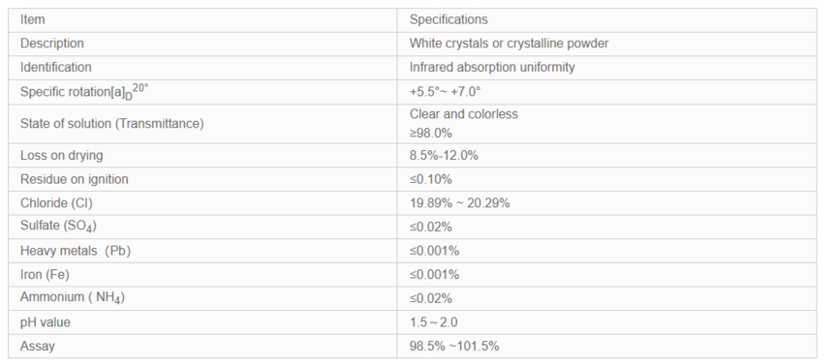Image resolution: width=833 pixels, height=364 pixels.
Task: Select the Description row label
Action: pos(52,44)
